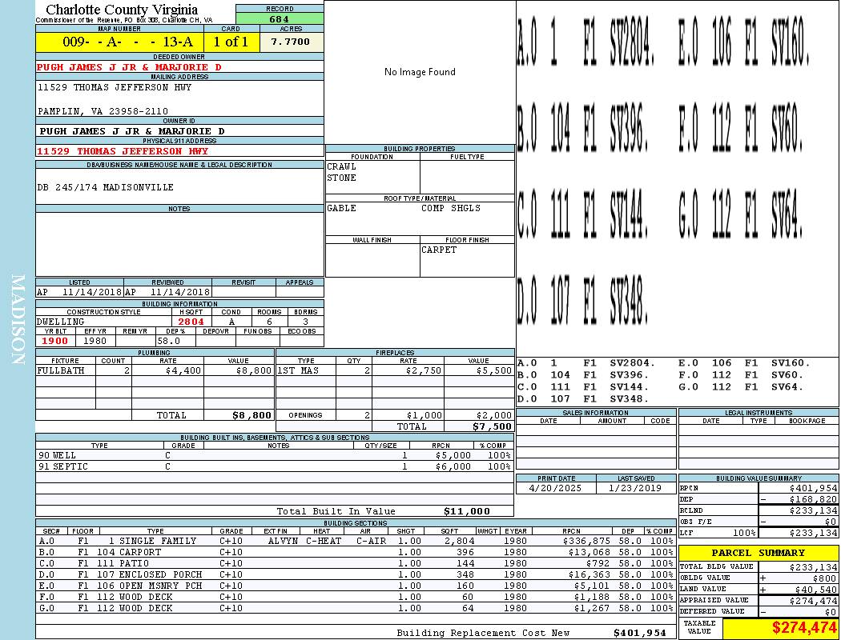Click foundation value CRAWL
Screen dimensions: 841x640
point(342,166)
